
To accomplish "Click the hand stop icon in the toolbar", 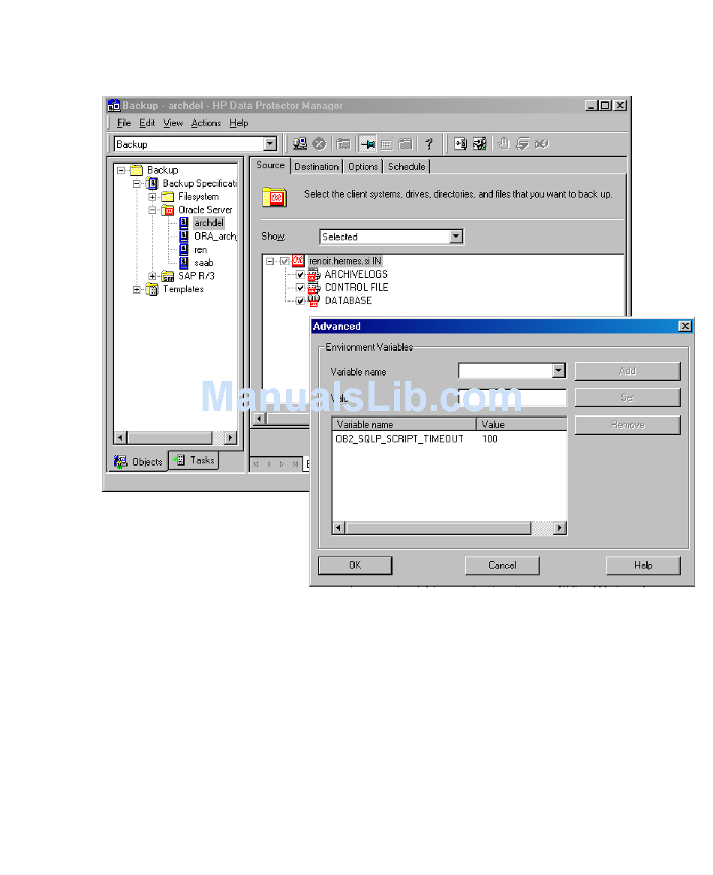I will 504,144.
